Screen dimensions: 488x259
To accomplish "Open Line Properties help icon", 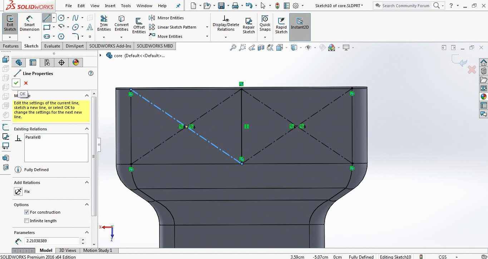I will pyautogui.click(x=91, y=73).
